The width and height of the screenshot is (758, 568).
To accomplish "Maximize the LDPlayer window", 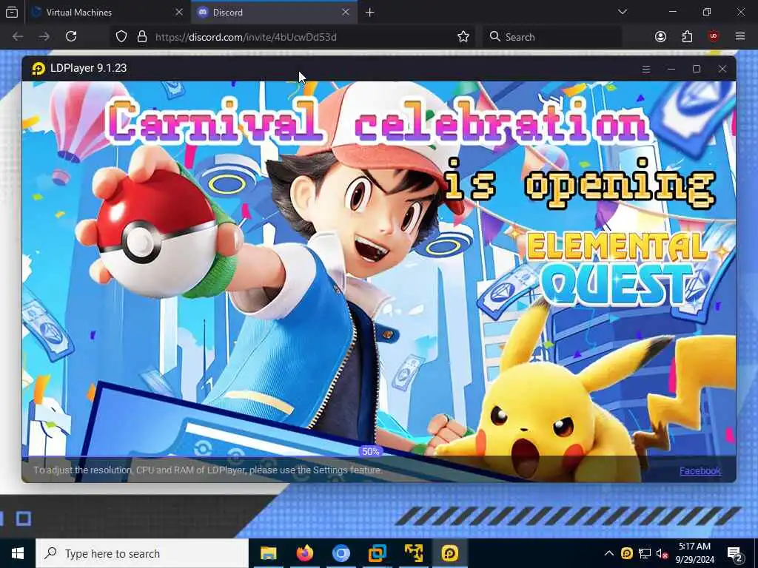I will tap(696, 69).
